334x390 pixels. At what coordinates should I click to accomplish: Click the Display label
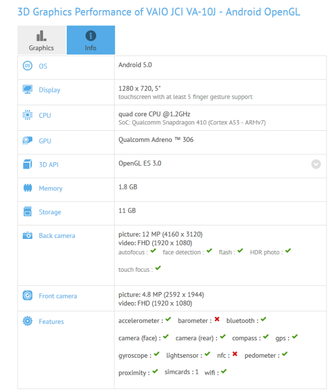click(50, 90)
